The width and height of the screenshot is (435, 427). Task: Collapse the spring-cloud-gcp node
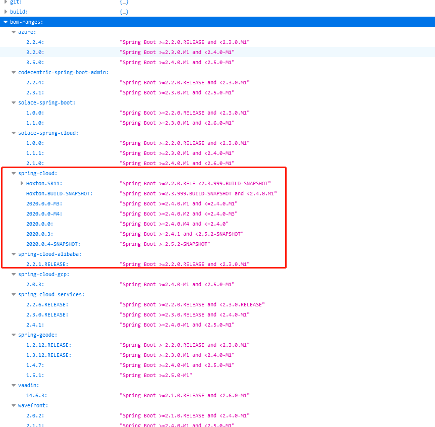click(14, 275)
